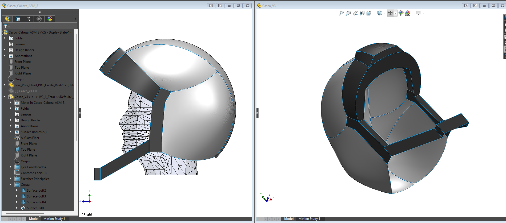Click the Zoom to Fit icon

point(341,13)
